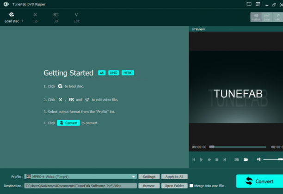Image resolution: width=283 pixels, height=194 pixels.
Task: Minimize the TuneFab window
Action: tap(267, 5)
